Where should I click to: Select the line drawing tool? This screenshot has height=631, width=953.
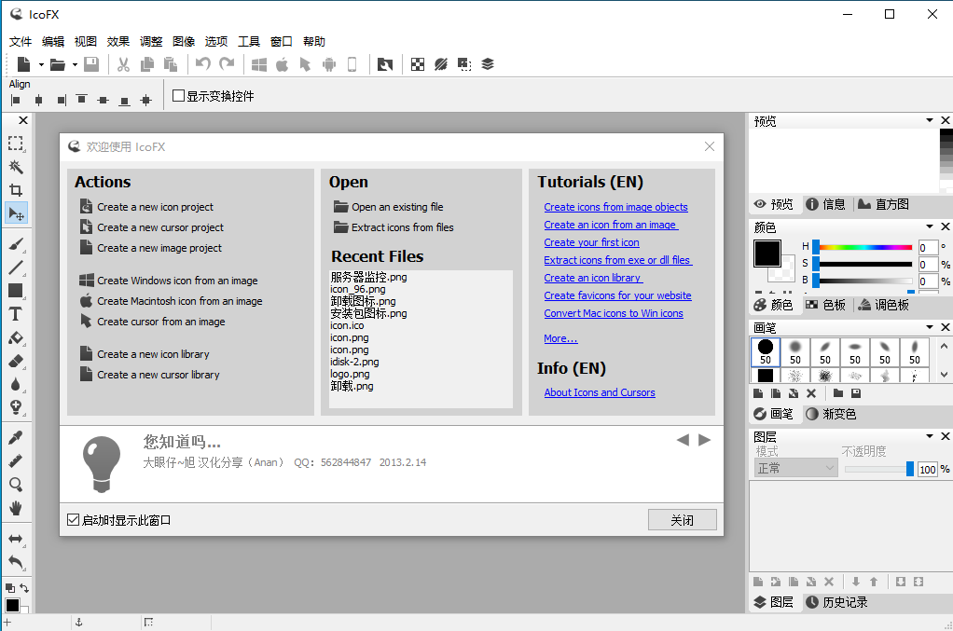click(x=16, y=267)
